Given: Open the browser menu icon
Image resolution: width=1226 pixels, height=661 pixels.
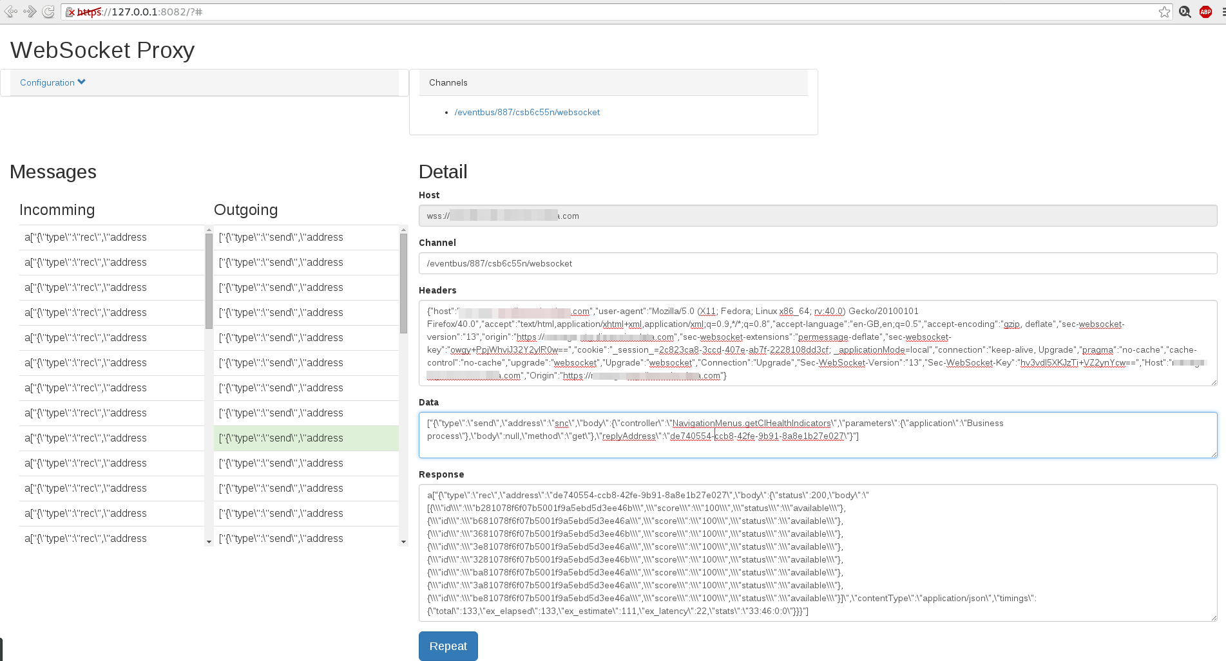Looking at the screenshot, I should [x=1222, y=12].
